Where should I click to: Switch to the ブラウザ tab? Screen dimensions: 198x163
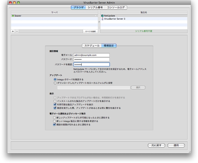78,8
